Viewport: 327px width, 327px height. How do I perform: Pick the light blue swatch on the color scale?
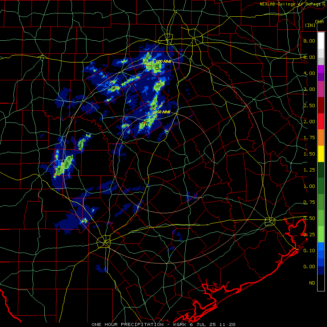321,246
